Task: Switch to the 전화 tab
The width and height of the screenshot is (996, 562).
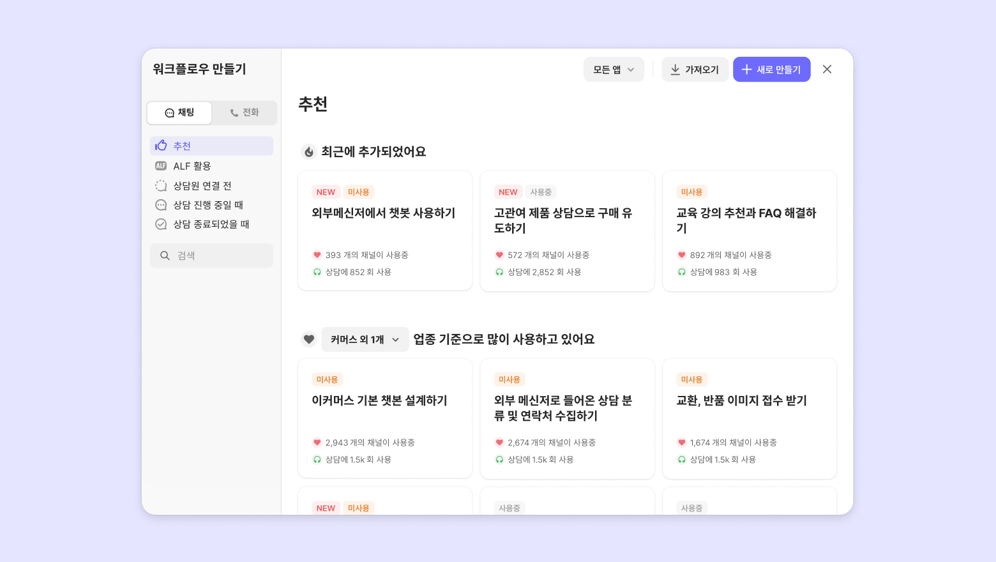Action: 245,113
